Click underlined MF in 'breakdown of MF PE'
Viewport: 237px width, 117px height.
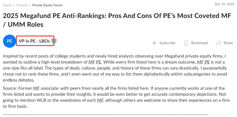coord(91,62)
